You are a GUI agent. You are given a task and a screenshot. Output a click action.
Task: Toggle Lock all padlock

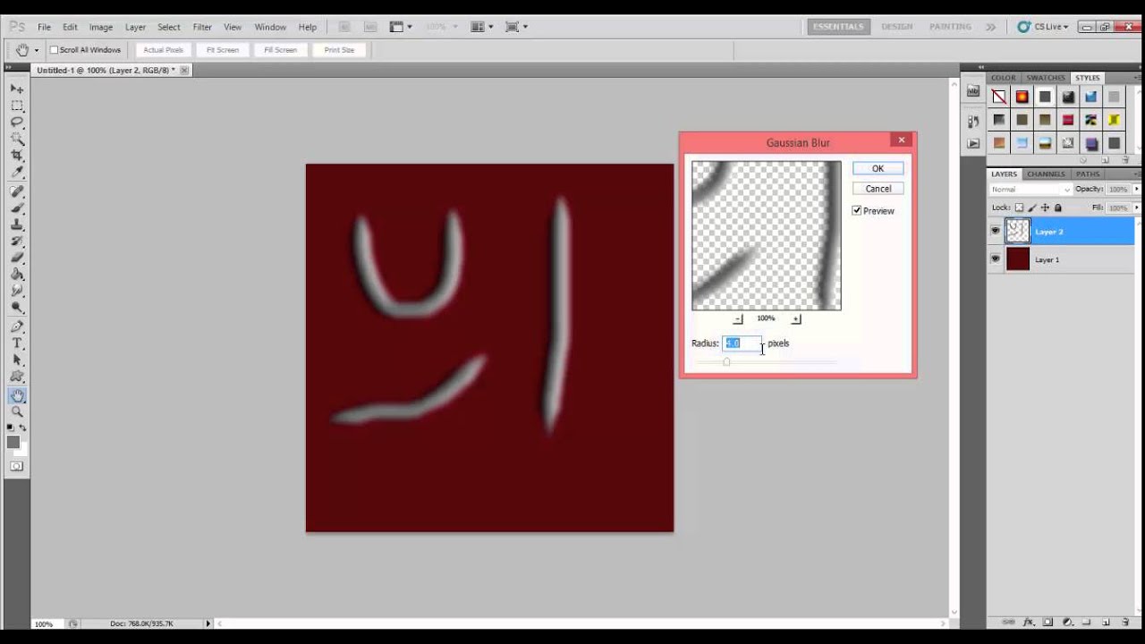(1058, 208)
